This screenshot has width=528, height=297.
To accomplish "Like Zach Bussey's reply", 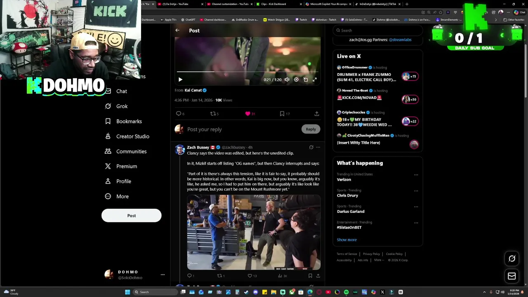I will (x=250, y=276).
